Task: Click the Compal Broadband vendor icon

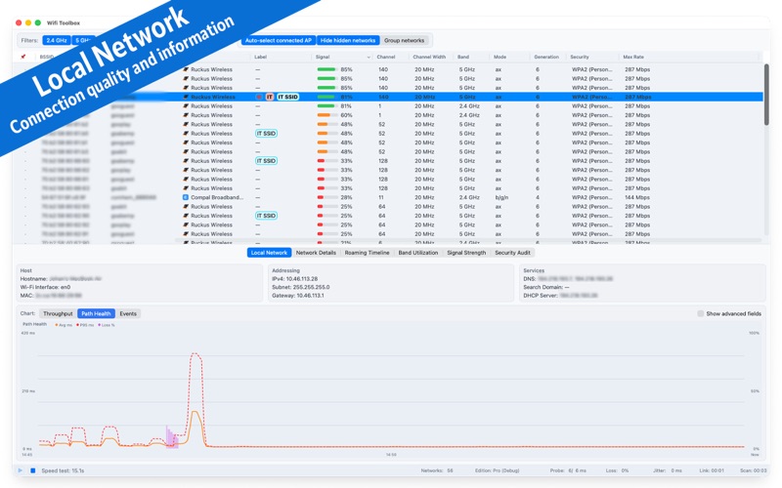Action: tap(186, 198)
